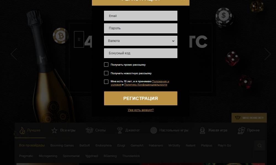The image size is (276, 165).
Task: Open the provider search magnifier icon
Action: [260, 145]
